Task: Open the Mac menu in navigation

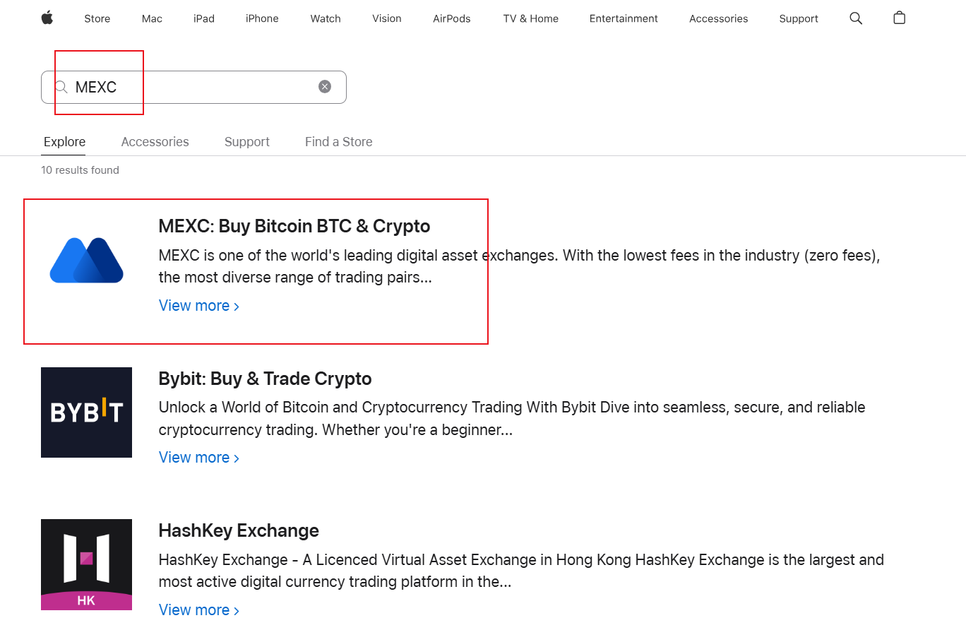Action: 152,18
